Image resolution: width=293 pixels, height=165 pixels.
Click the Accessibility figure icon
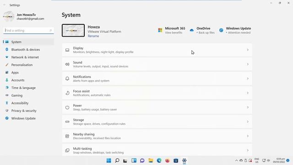coord(7,103)
